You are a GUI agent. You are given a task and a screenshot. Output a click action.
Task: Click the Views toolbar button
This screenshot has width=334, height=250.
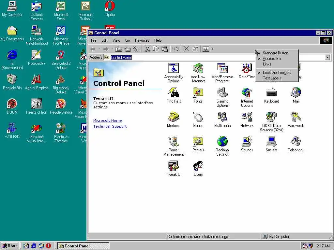click(206, 49)
